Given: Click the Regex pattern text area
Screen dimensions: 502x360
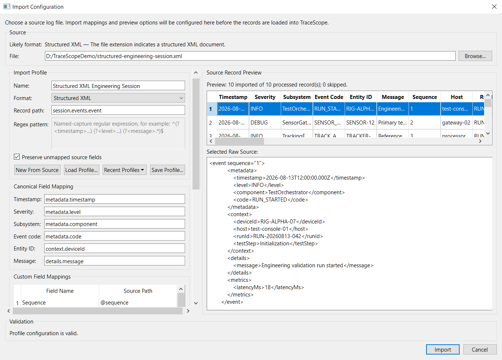Looking at the screenshot, I should 118,133.
